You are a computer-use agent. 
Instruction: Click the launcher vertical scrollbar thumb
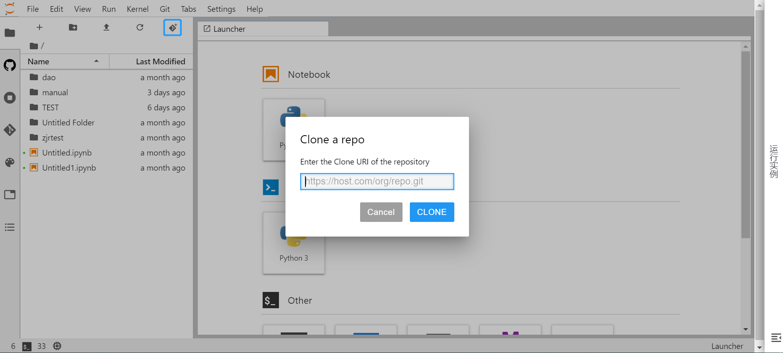tap(745, 145)
